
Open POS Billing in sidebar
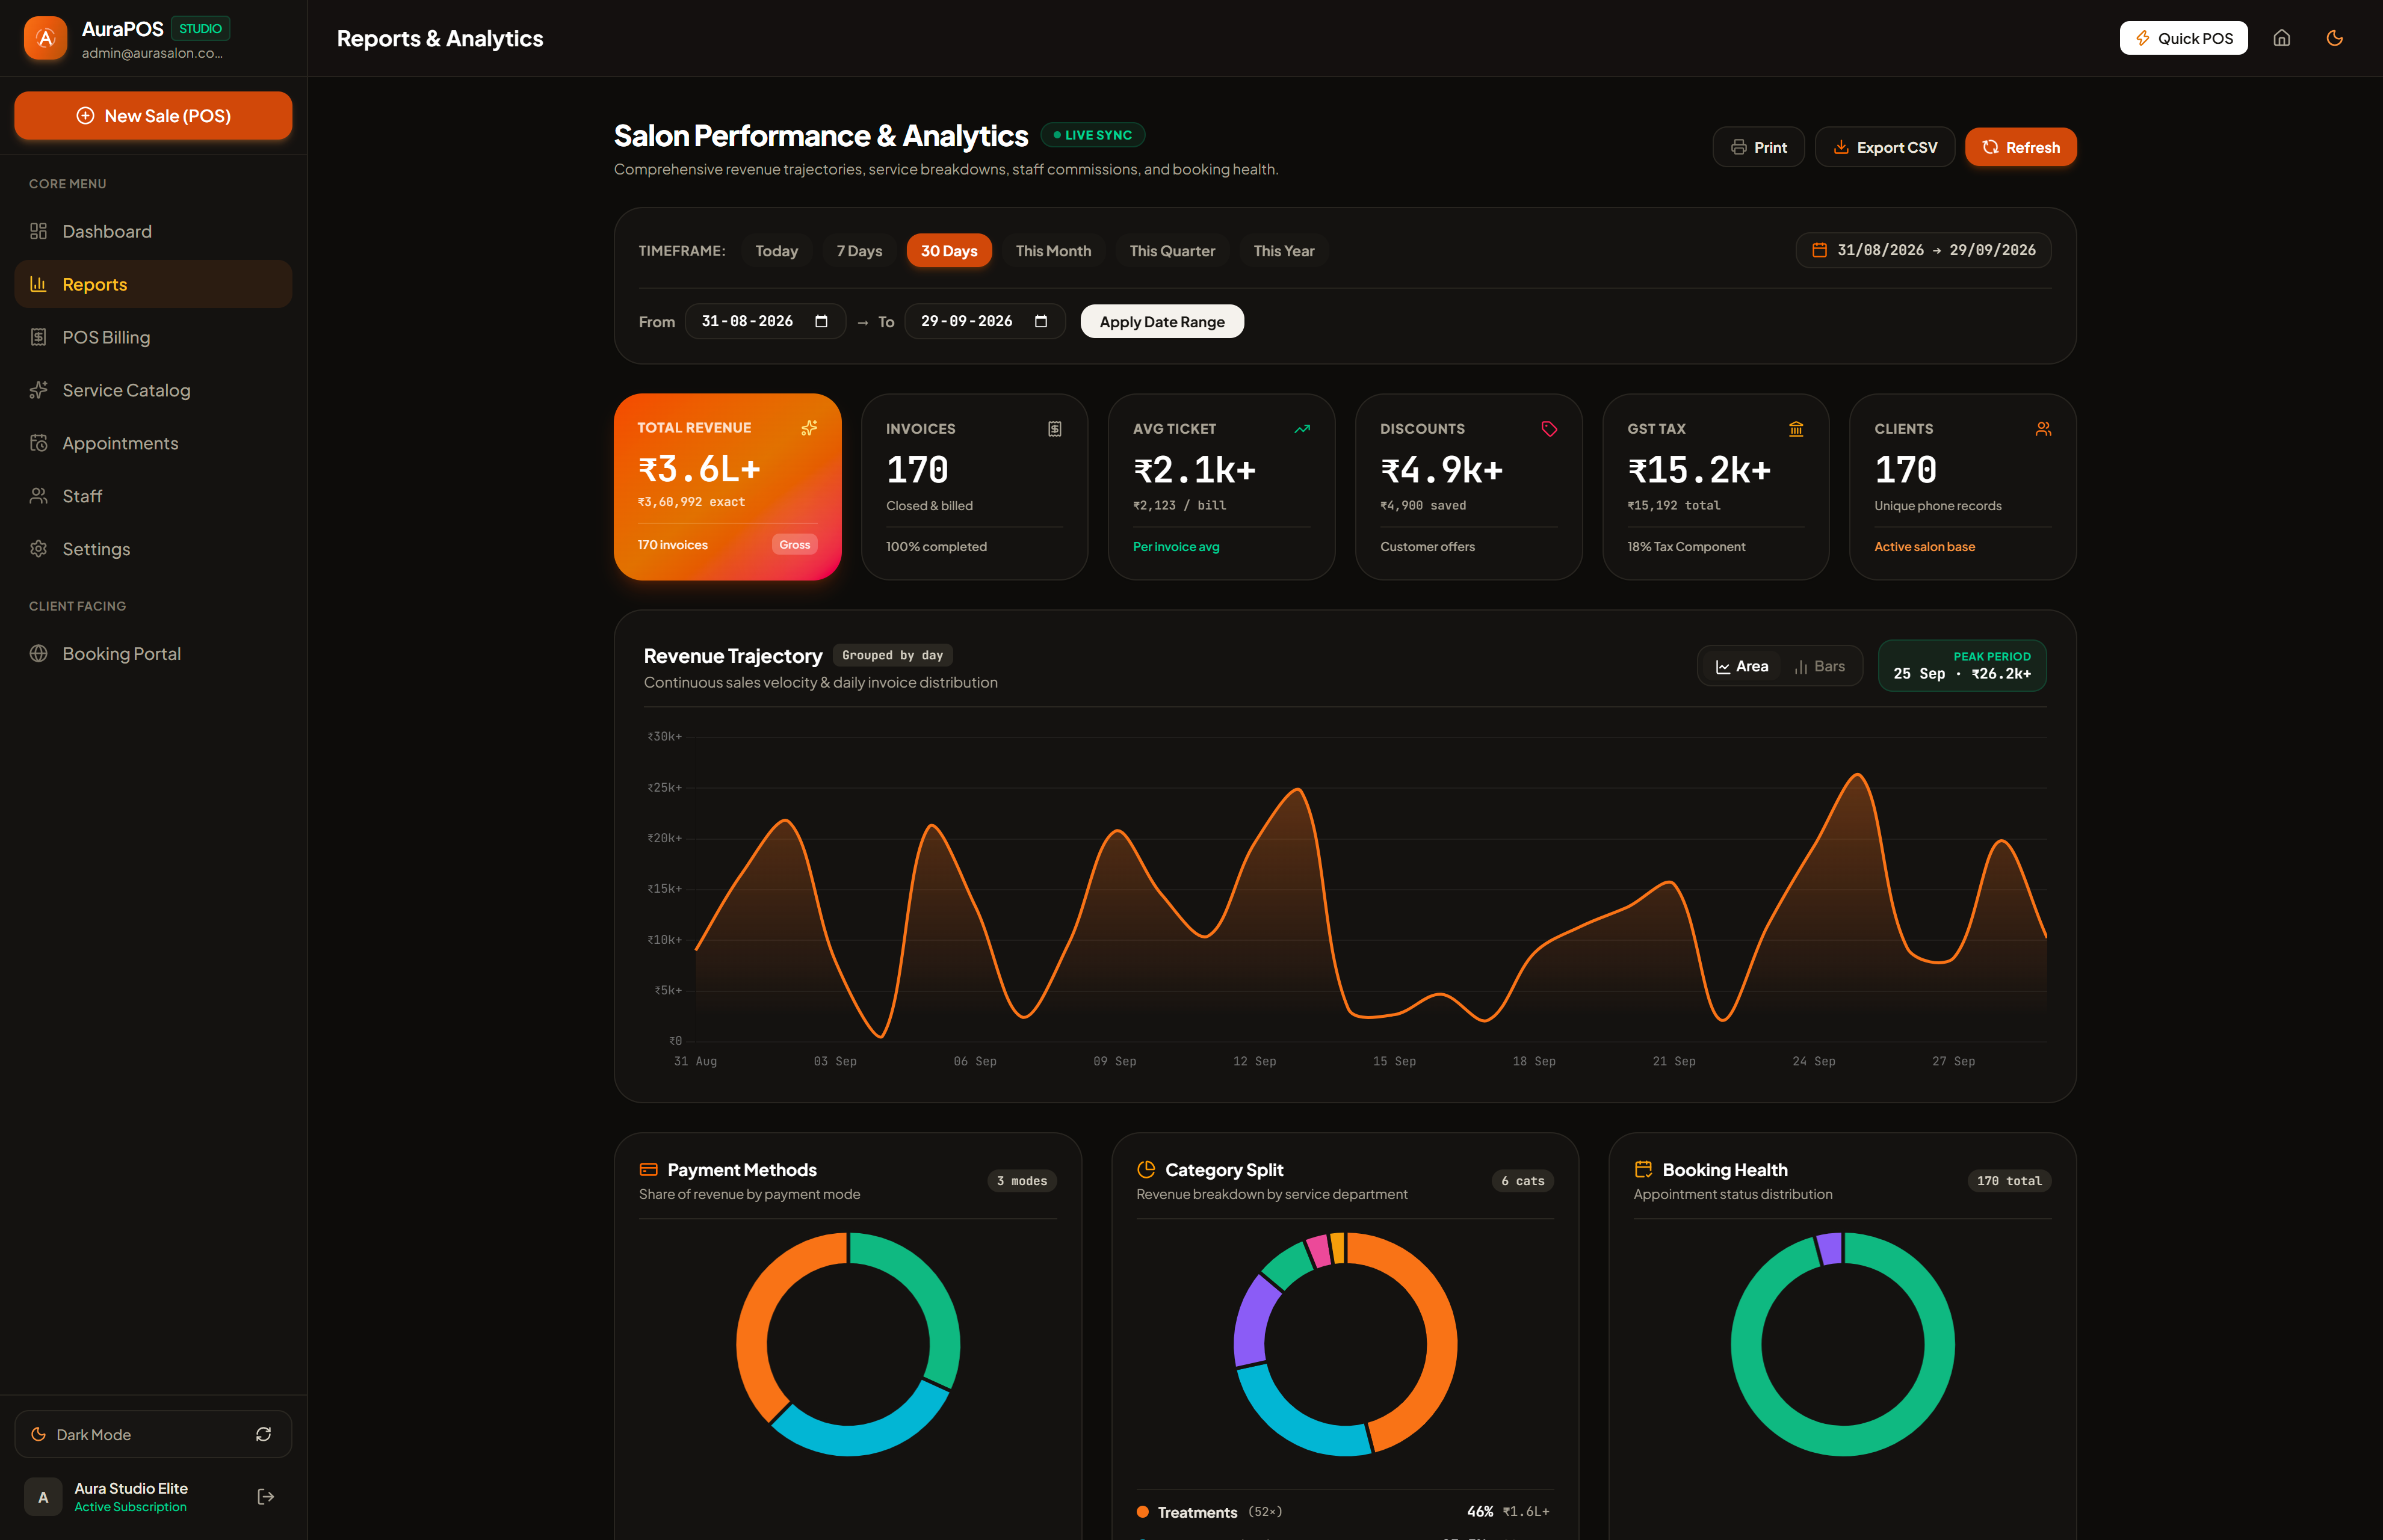153,337
